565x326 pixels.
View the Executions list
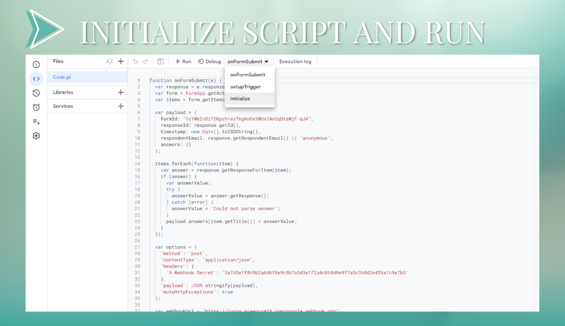36,122
